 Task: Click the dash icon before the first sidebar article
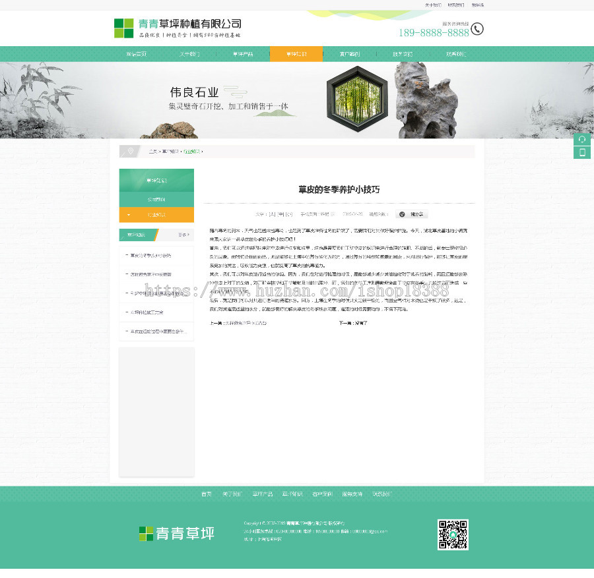(x=127, y=255)
